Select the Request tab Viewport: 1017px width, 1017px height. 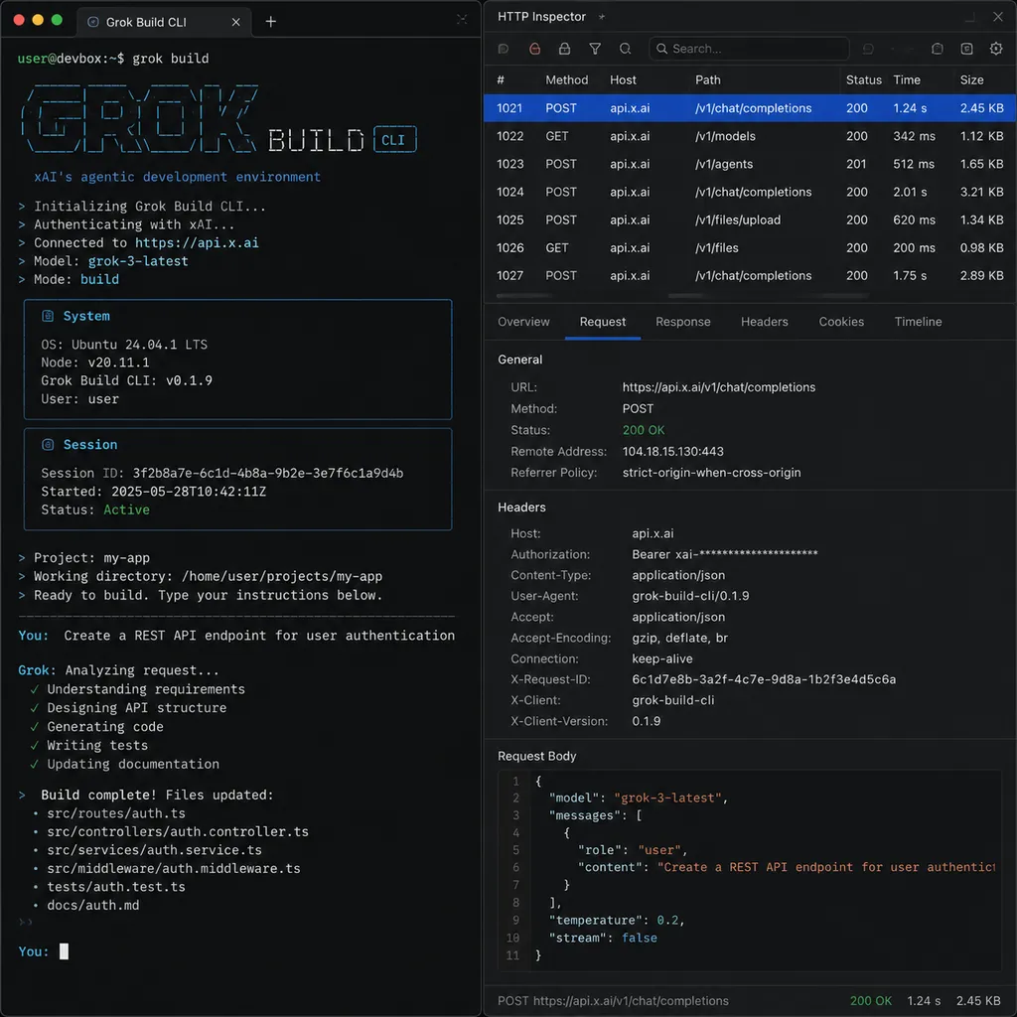[x=603, y=322]
